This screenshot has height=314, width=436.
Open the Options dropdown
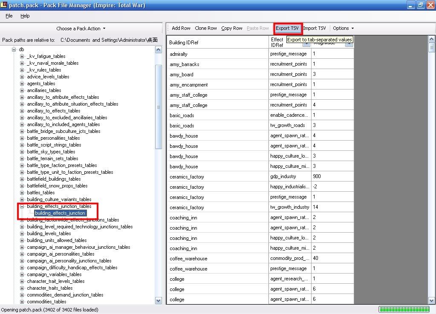click(x=344, y=29)
